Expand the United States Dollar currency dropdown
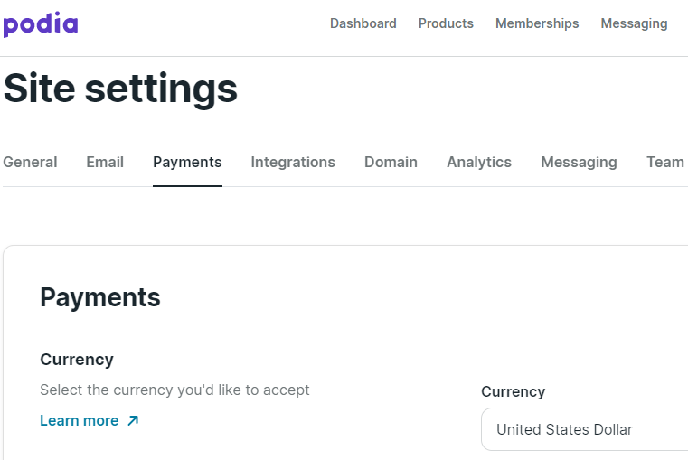Image resolution: width=688 pixels, height=460 pixels. [x=584, y=429]
